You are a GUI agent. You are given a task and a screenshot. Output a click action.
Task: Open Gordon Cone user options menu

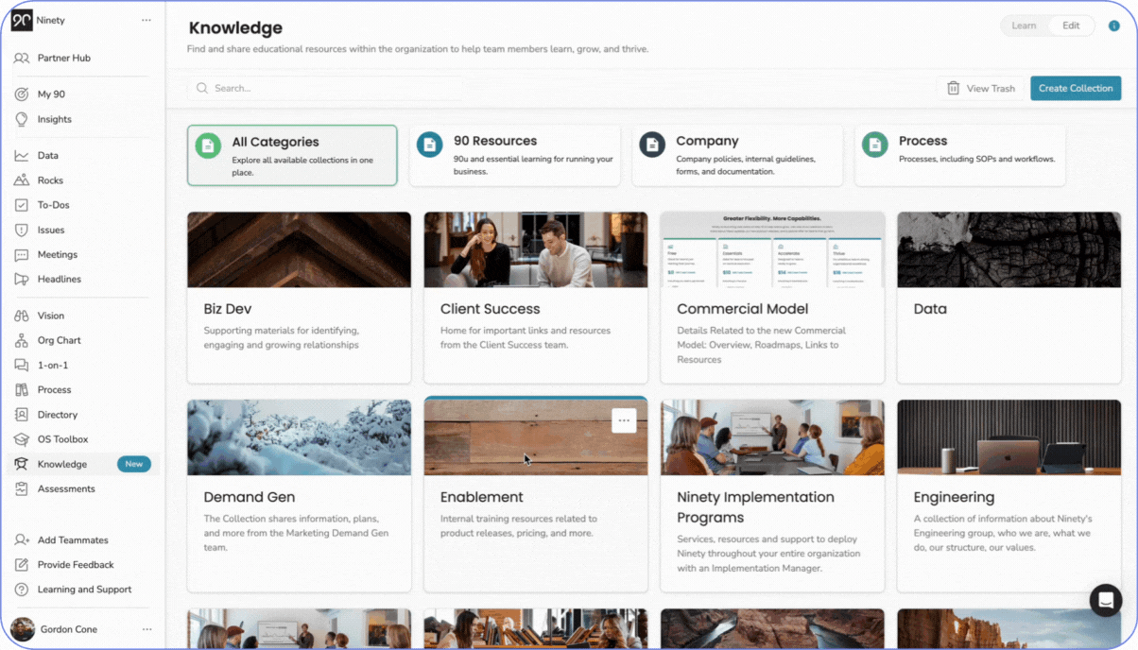tap(147, 629)
